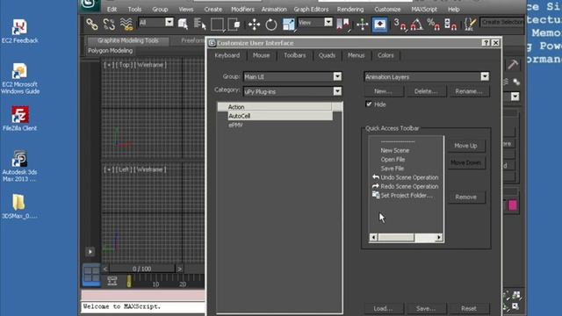The height and width of the screenshot is (316, 562).
Task: Switch to the Quads tab
Action: [327, 55]
